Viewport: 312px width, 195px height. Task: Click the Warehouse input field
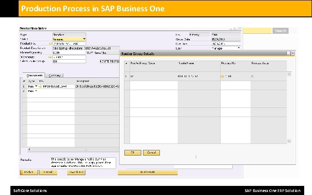(x=69, y=57)
